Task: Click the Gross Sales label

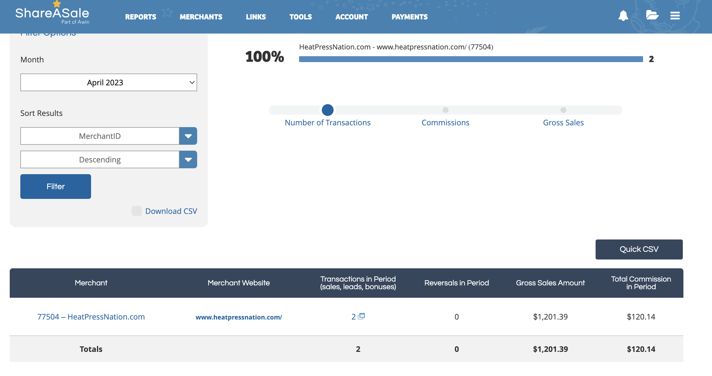Action: click(563, 123)
